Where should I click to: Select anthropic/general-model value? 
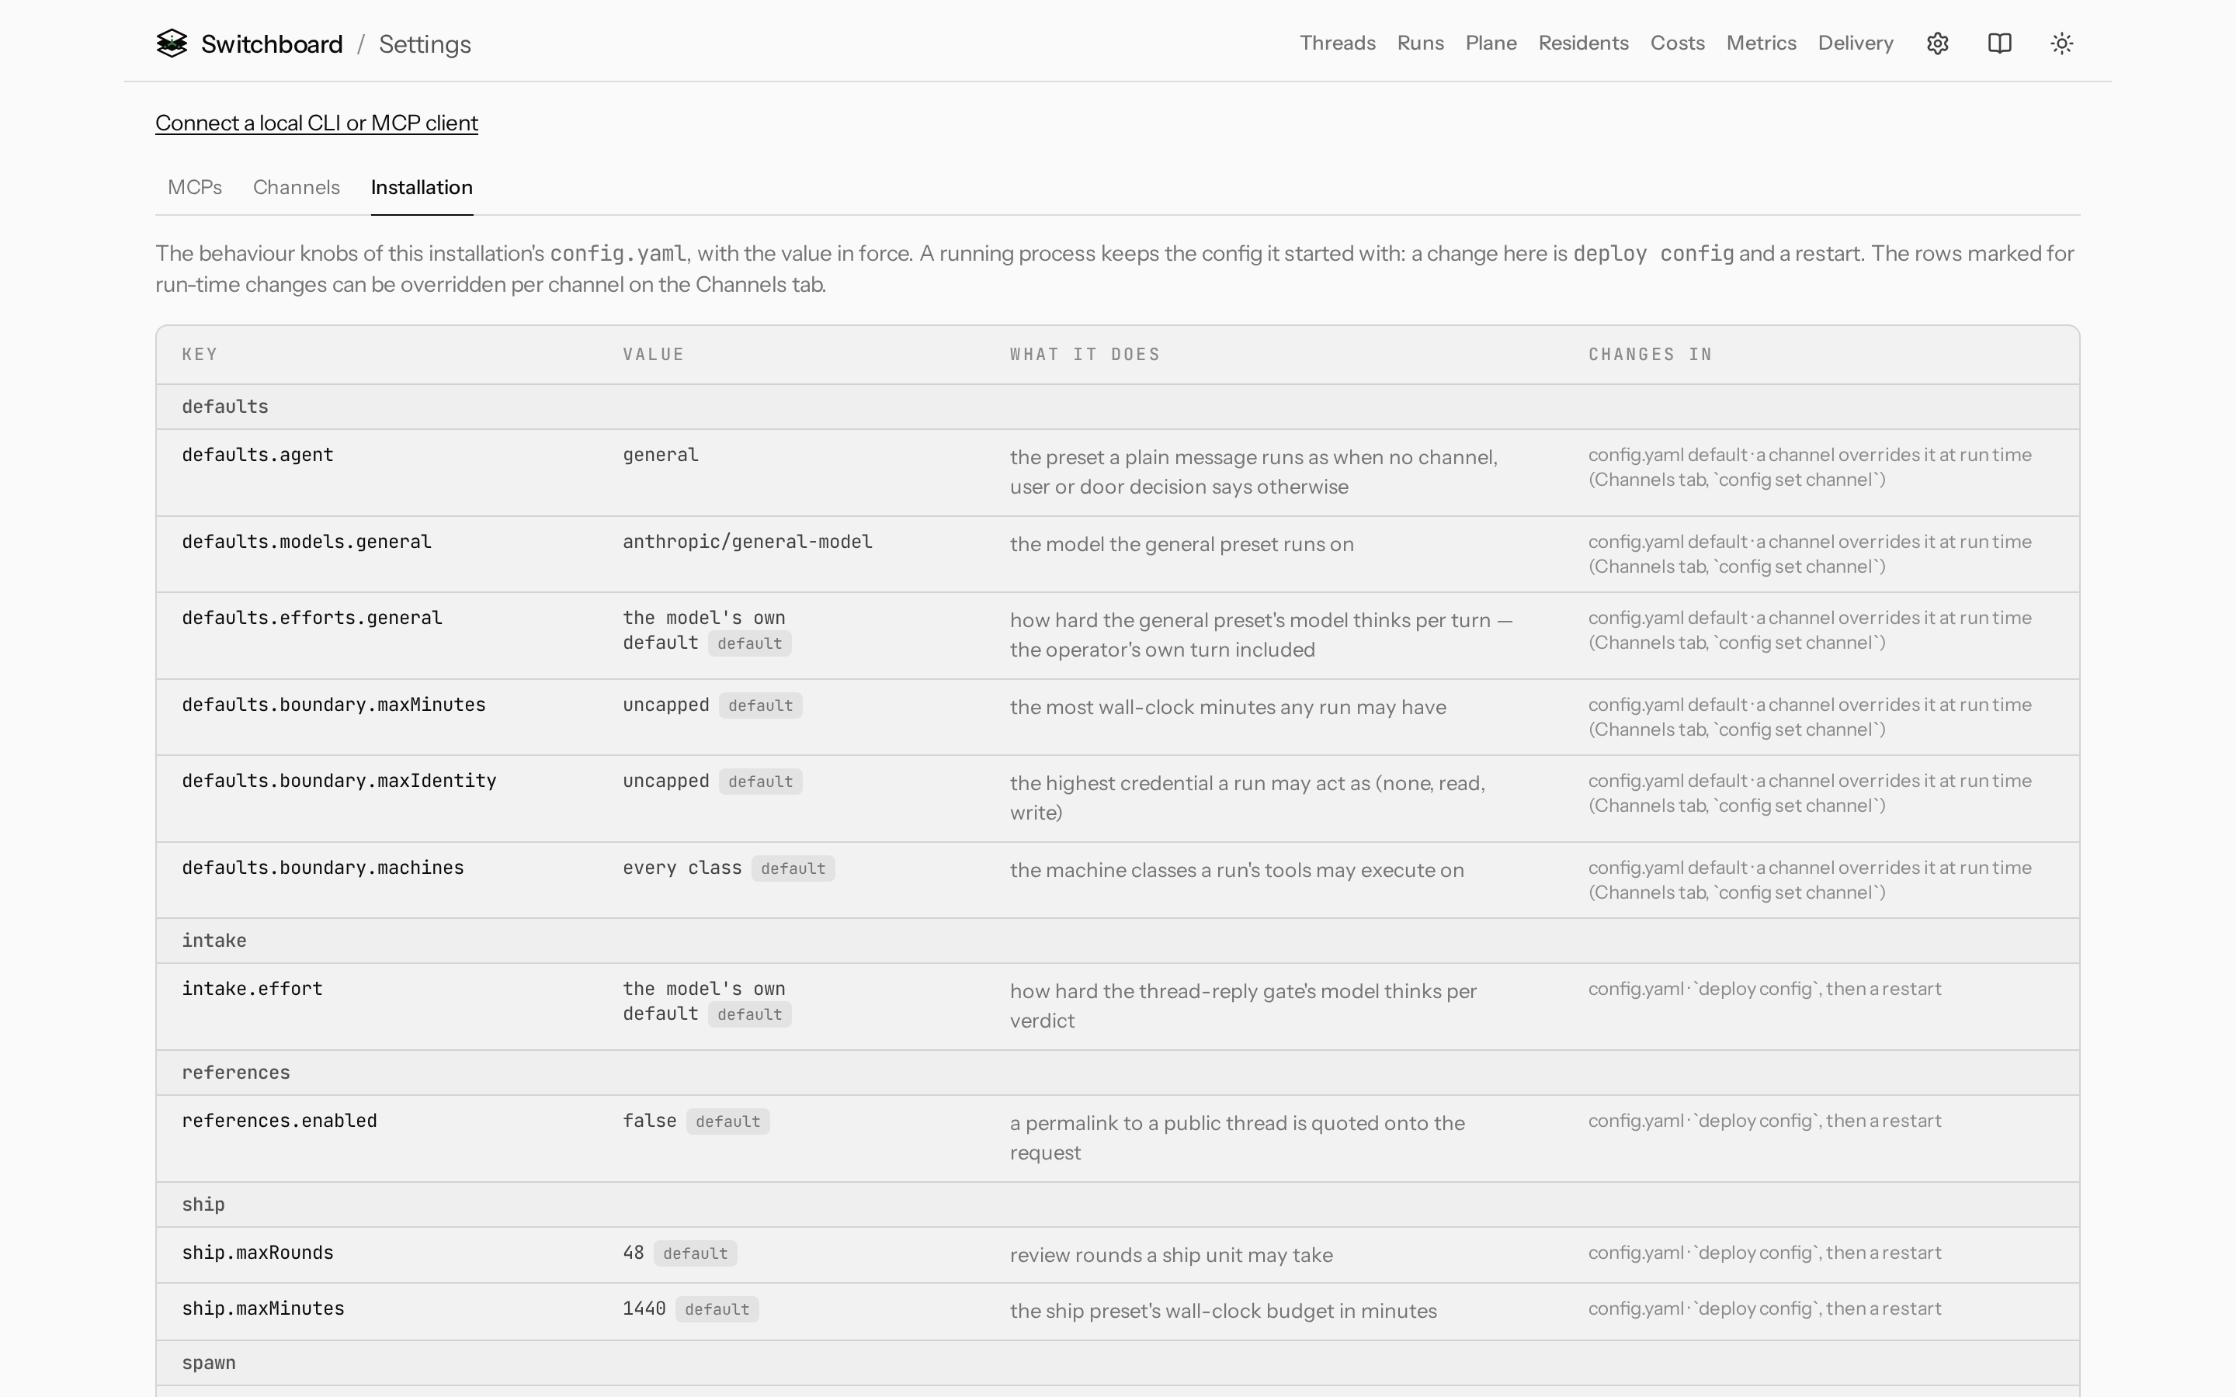748,542
